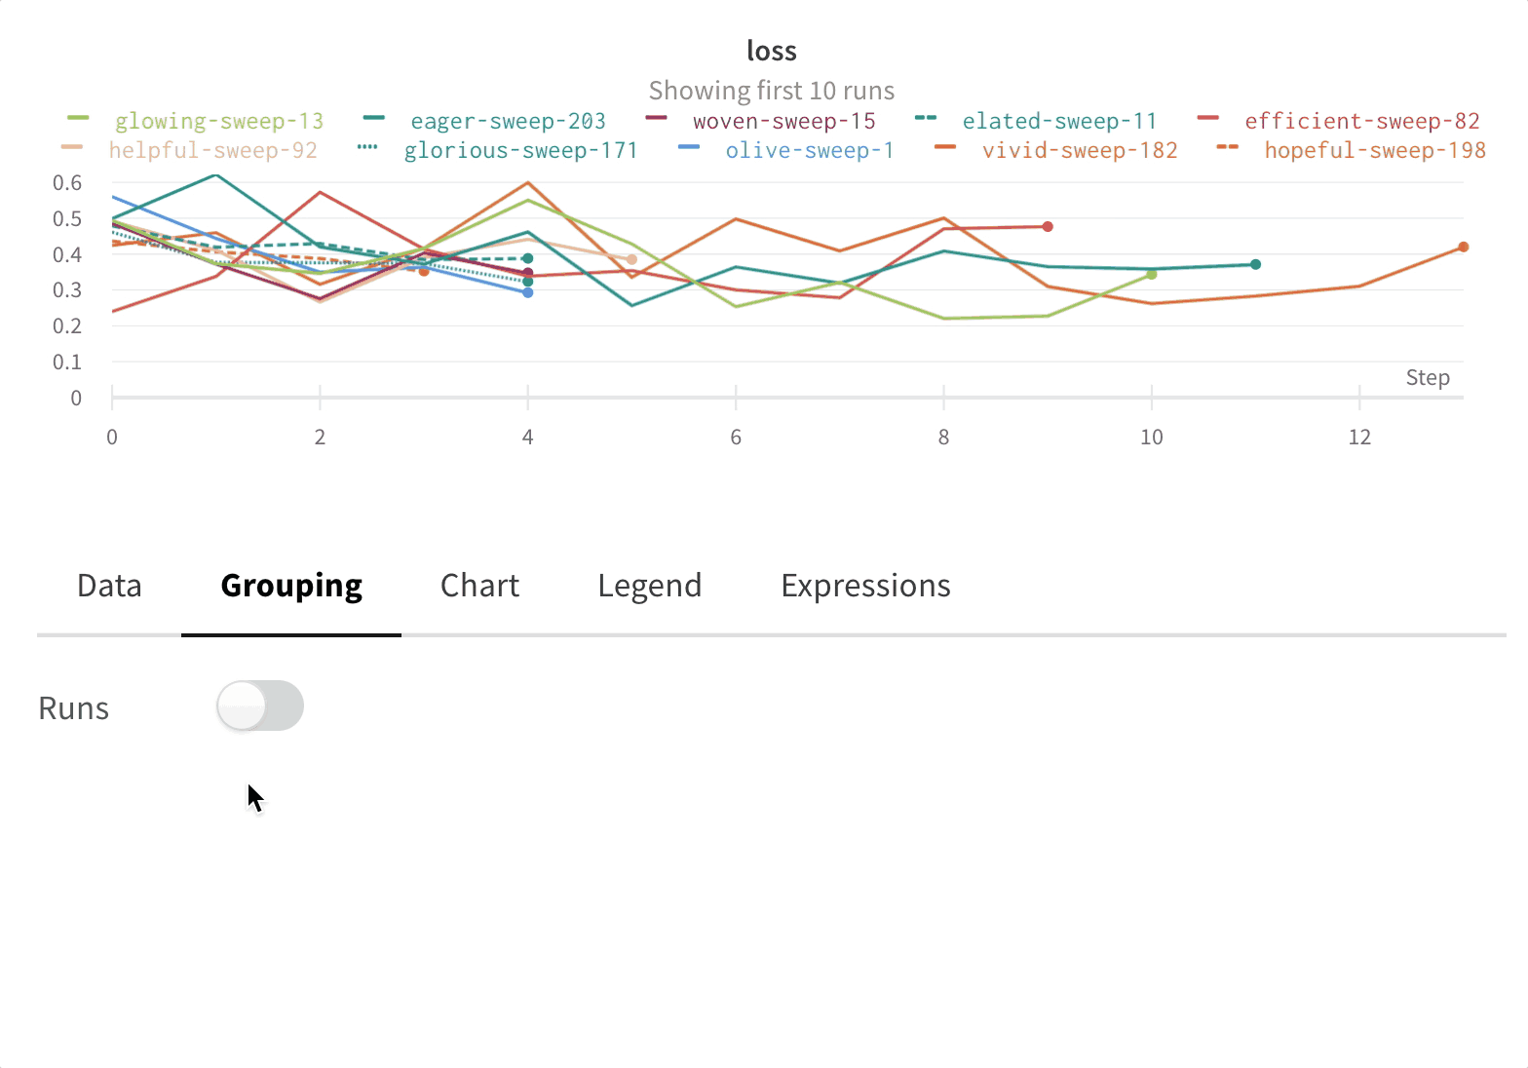
Task: Open the Expressions tab
Action: [864, 585]
